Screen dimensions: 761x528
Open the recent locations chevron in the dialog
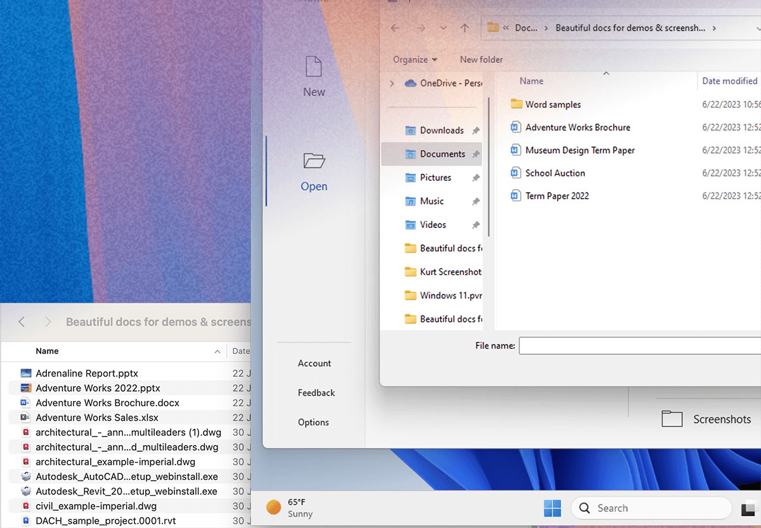pos(442,28)
